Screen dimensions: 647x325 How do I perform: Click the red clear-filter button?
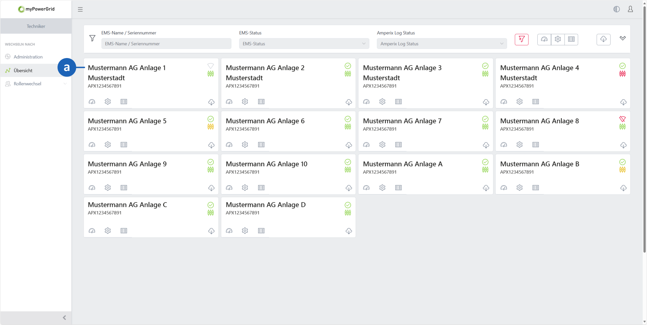(x=521, y=39)
